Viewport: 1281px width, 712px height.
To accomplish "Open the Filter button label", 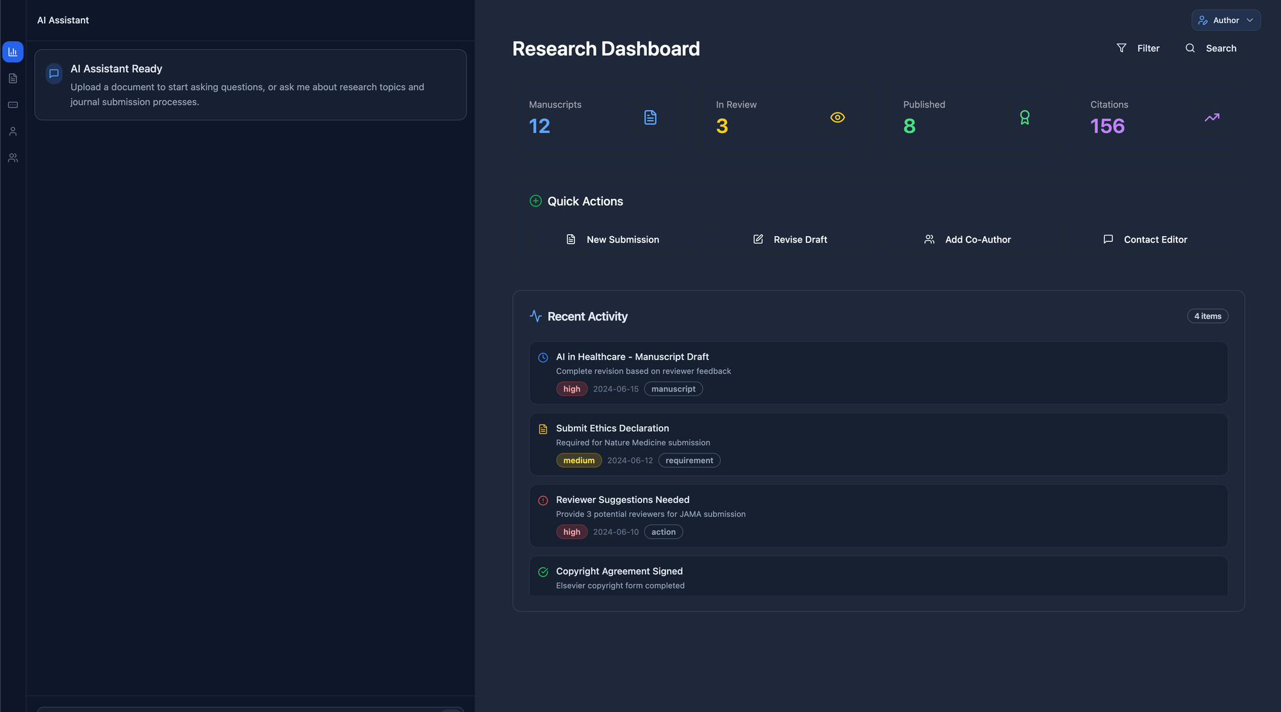I will click(1148, 48).
